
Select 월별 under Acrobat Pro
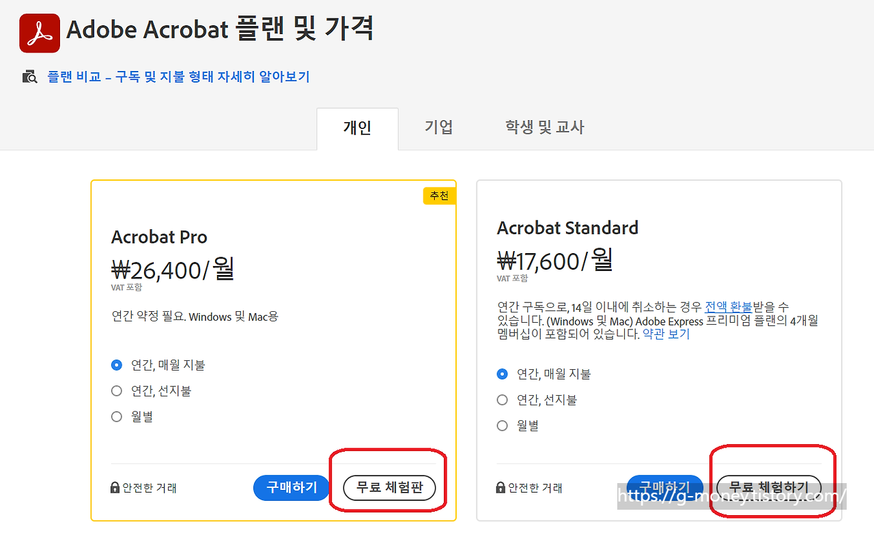(x=117, y=417)
